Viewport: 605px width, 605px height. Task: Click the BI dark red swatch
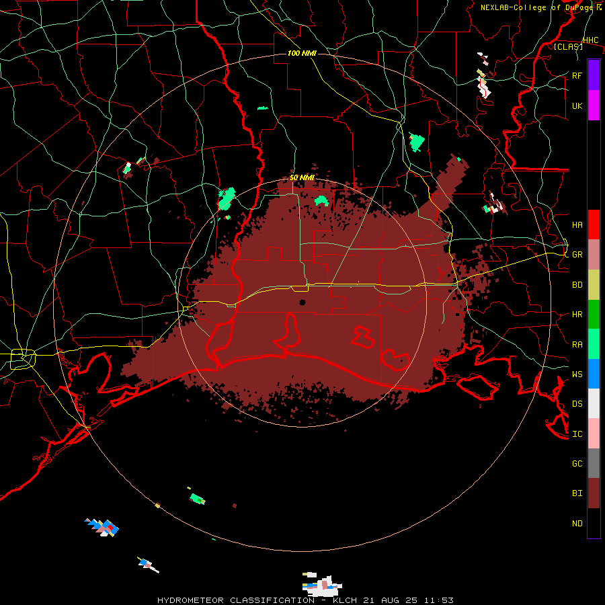(x=594, y=493)
